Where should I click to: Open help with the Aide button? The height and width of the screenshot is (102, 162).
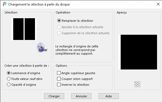[x=109, y=96]
